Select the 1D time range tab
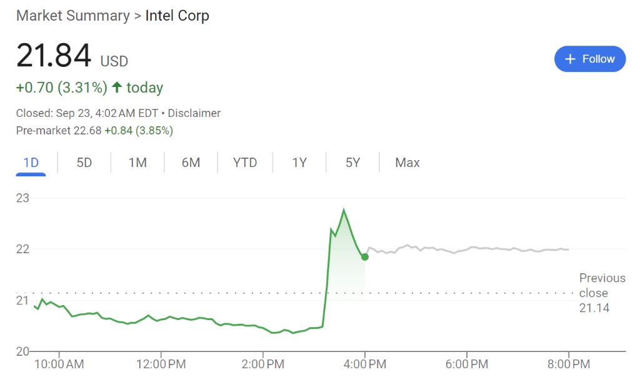The width and height of the screenshot is (640, 382). (31, 163)
